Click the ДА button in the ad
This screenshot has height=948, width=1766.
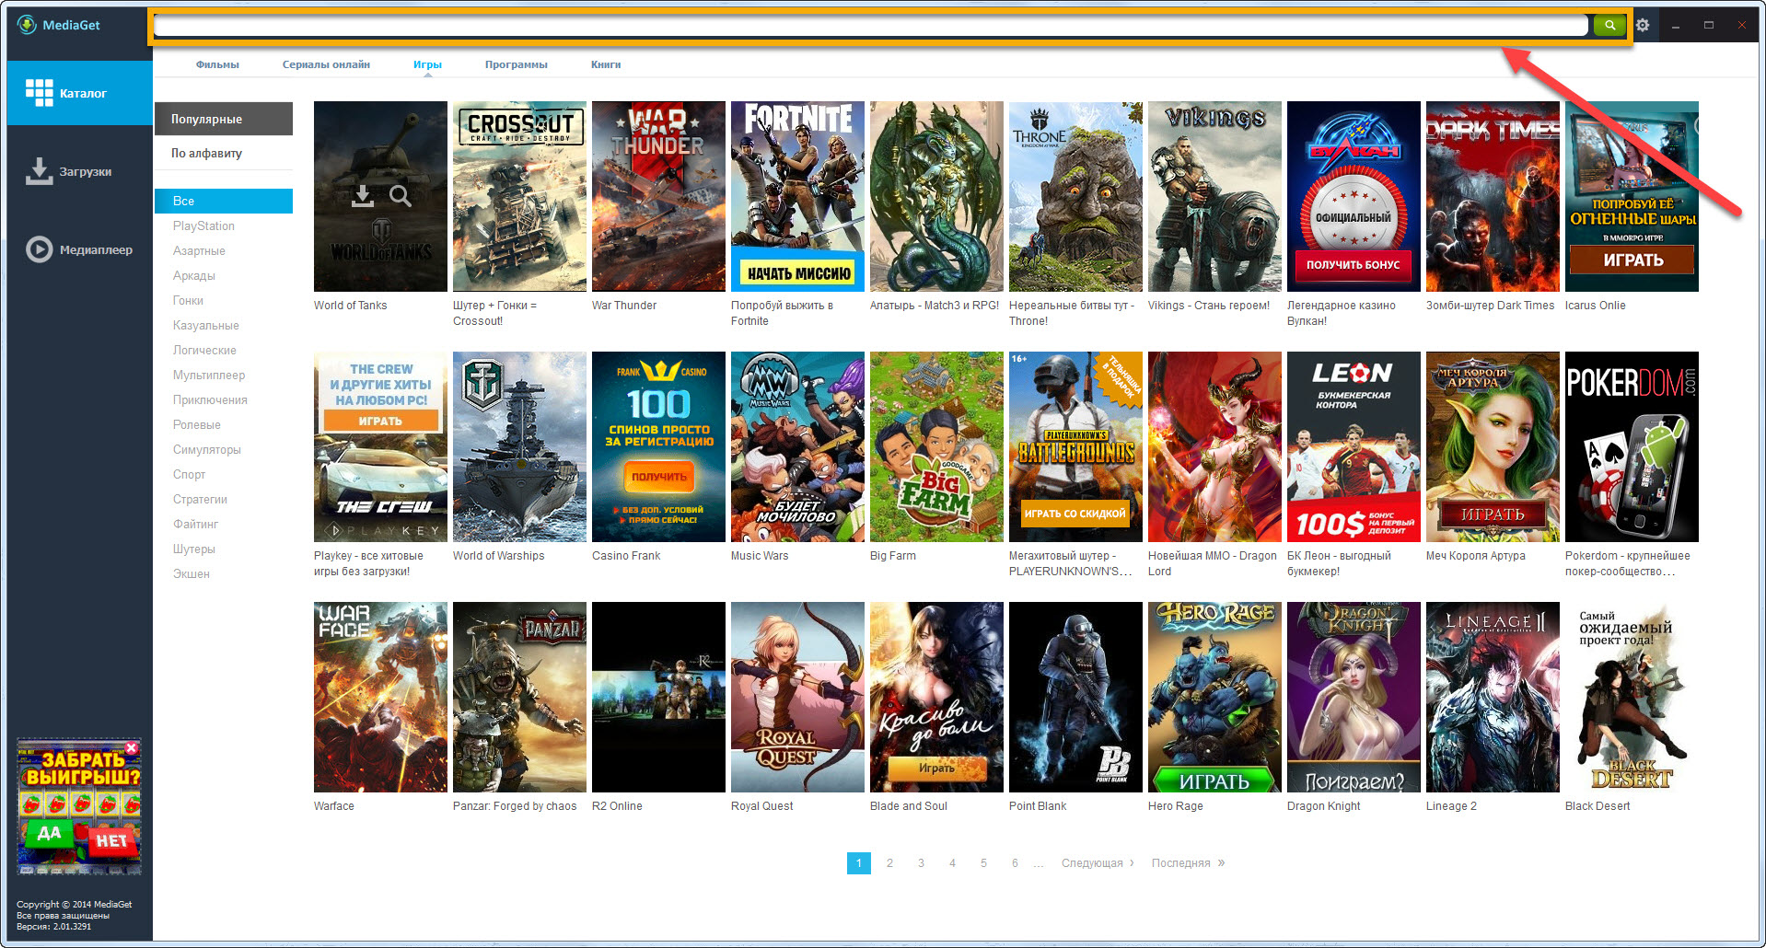48,834
